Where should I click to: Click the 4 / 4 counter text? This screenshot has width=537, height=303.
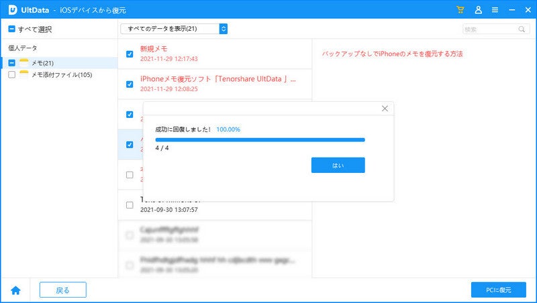coord(162,148)
